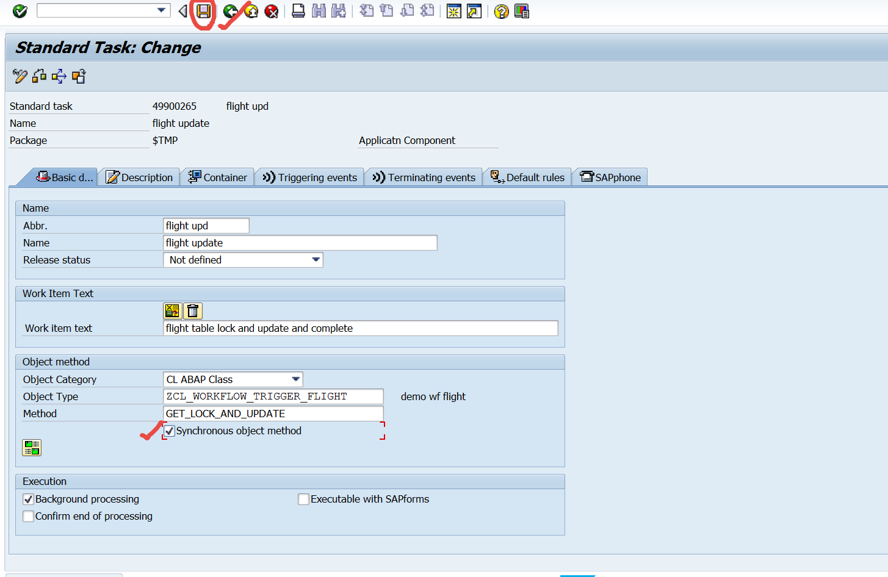Click inside the Method input field
Viewport: 888px width, 577px height.
[x=273, y=414]
